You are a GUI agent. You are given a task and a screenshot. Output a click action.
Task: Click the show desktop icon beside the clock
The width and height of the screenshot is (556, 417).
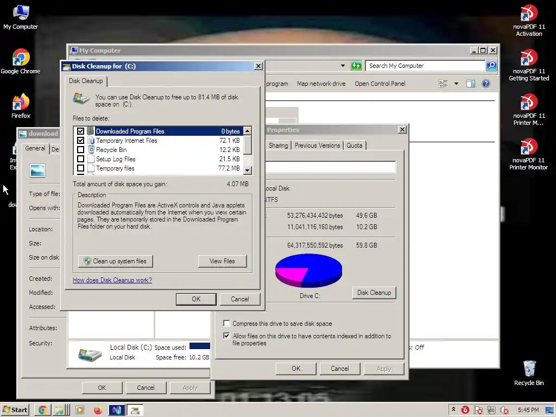[549, 410]
